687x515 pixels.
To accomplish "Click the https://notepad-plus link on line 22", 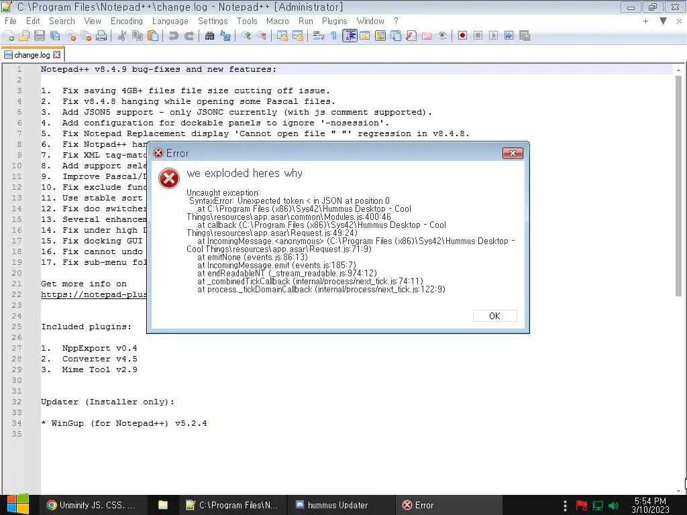I will [94, 294].
